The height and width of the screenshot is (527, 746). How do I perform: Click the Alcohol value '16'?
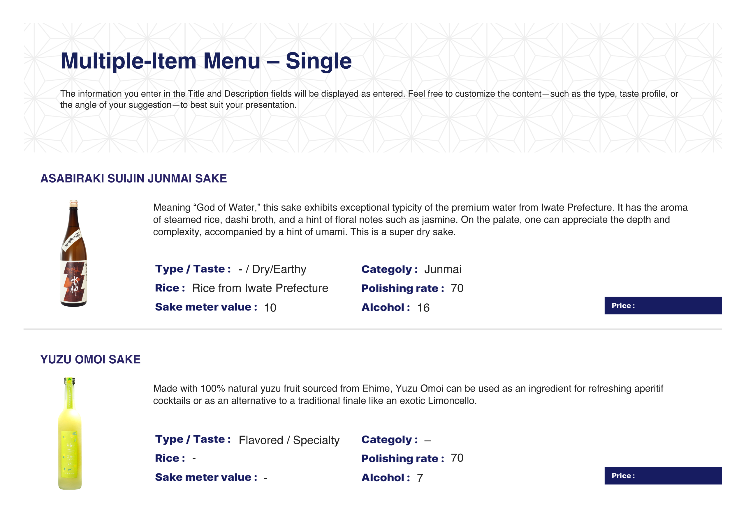(x=423, y=307)
